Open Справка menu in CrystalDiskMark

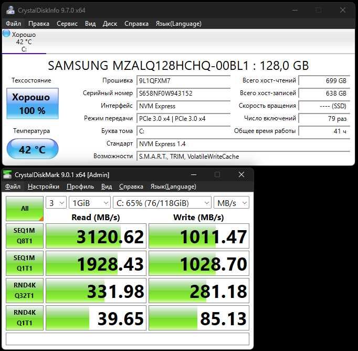[131, 187]
